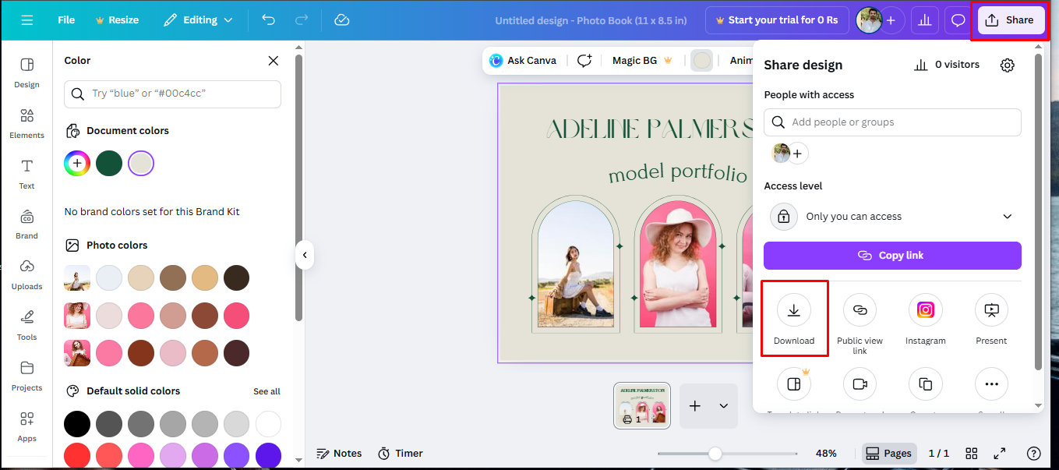Image resolution: width=1059 pixels, height=470 pixels.
Task: Switch to the File menu
Action: [x=65, y=19]
